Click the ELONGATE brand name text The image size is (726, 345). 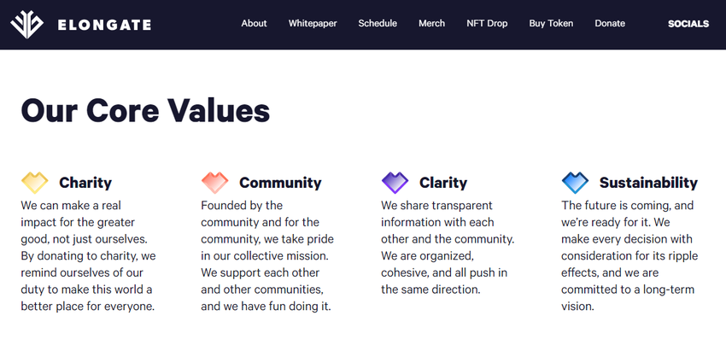click(104, 25)
